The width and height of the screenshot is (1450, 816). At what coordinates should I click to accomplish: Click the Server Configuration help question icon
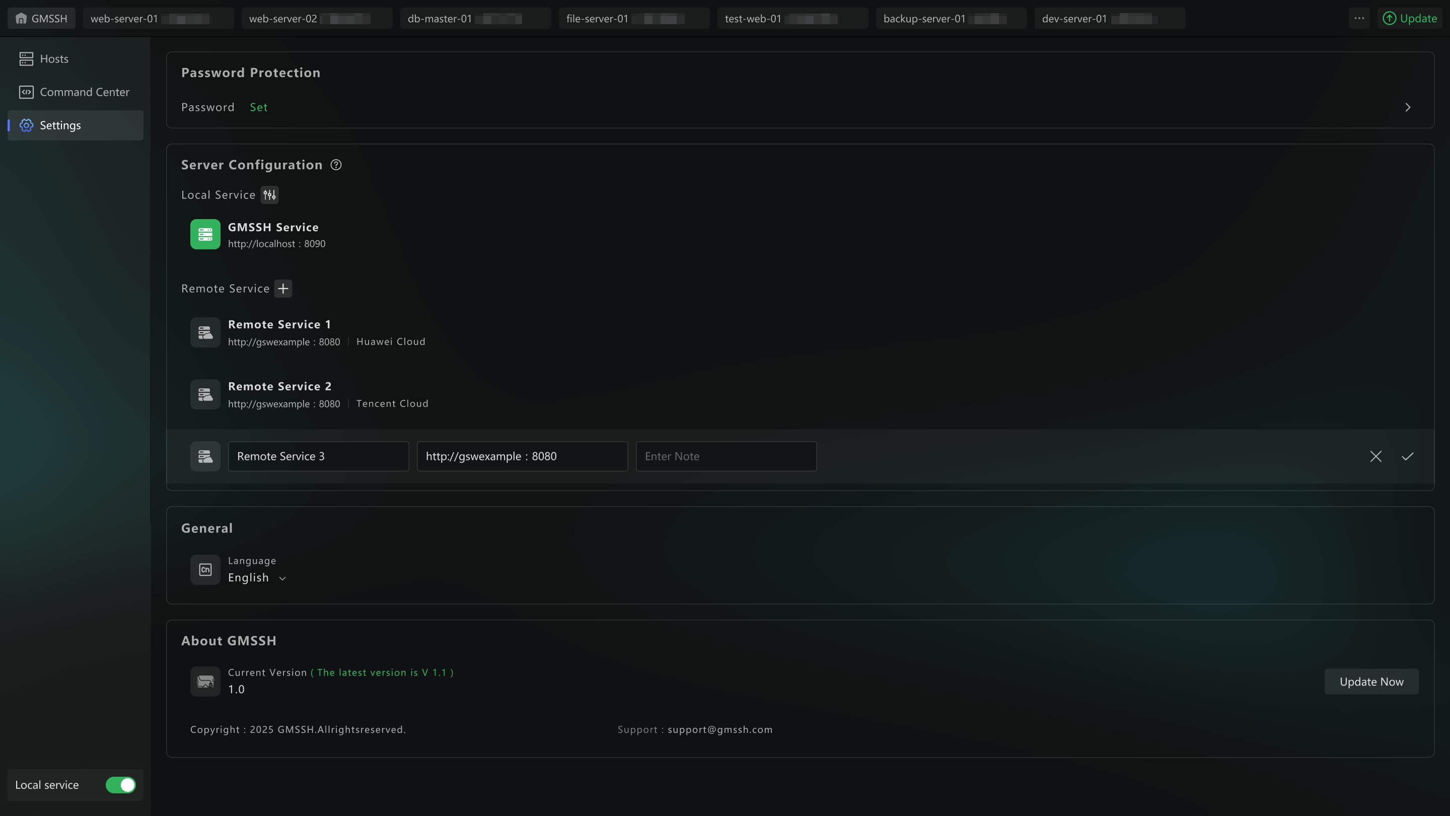coord(336,165)
